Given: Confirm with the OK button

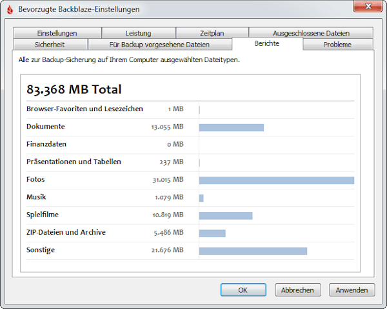Looking at the screenshot, I should tap(243, 290).
